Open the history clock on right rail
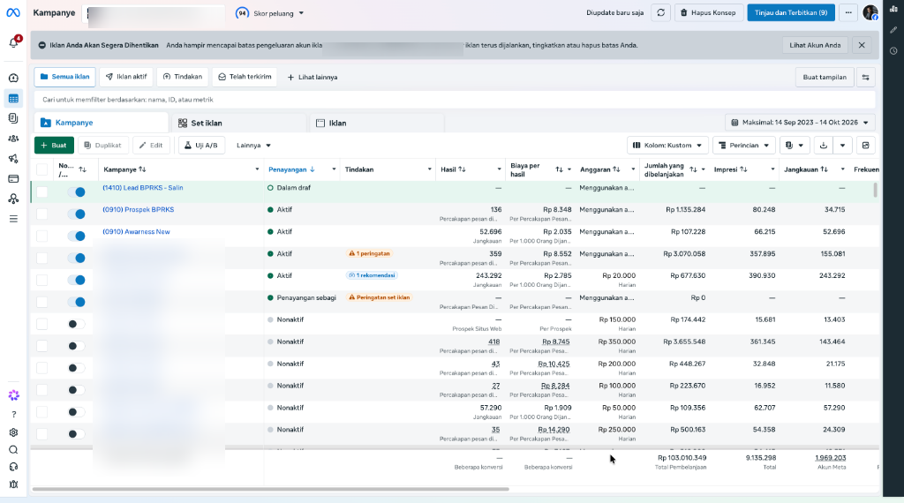 (893, 50)
